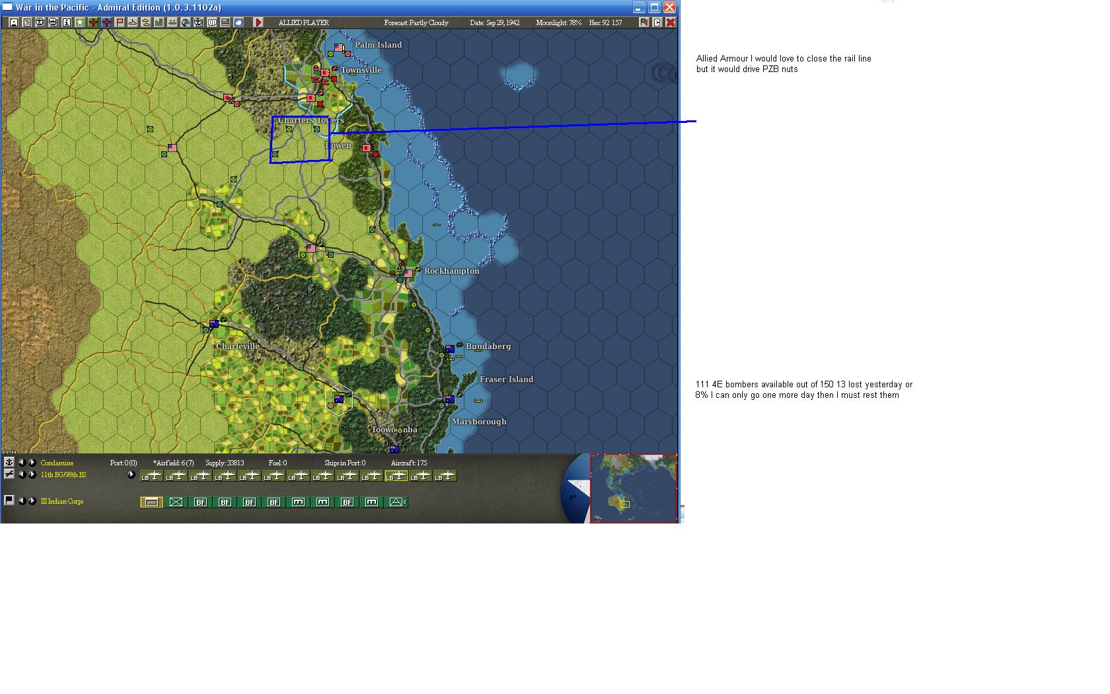Click the world minimap thumbnail
This screenshot has height=694, width=1110.
[x=633, y=488]
